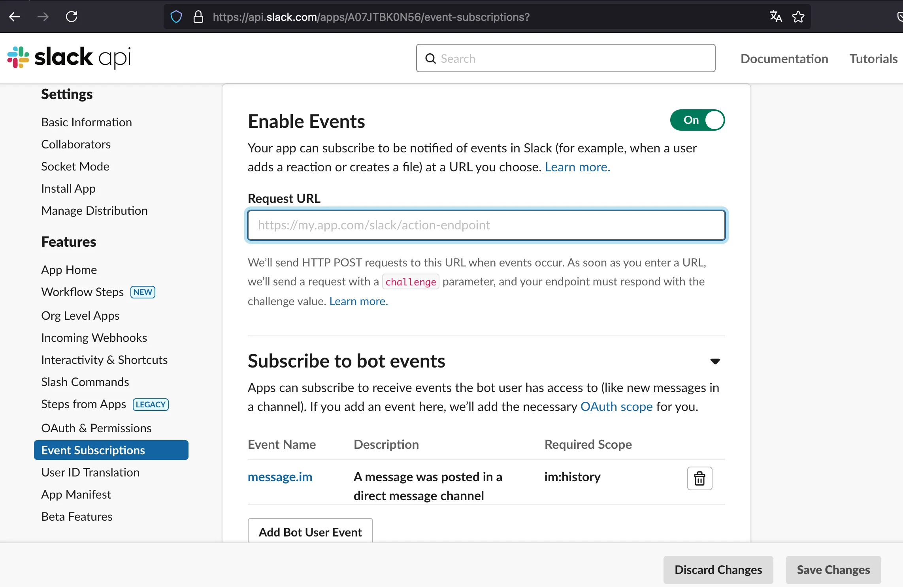The image size is (903, 587).
Task: Bookmark this page with the star icon
Action: click(798, 17)
